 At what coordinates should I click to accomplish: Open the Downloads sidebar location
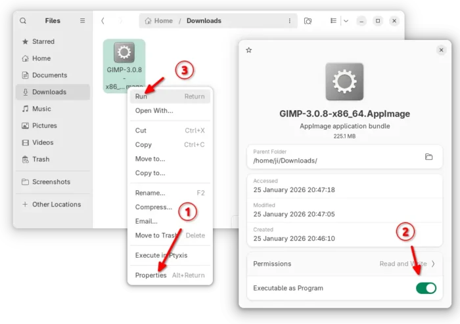(x=49, y=92)
